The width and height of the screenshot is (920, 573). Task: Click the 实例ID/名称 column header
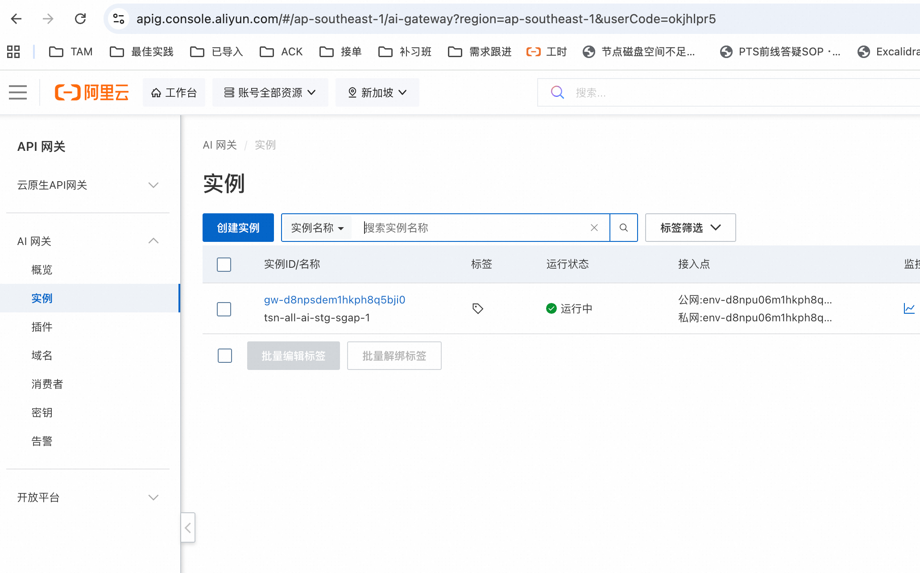pos(292,264)
